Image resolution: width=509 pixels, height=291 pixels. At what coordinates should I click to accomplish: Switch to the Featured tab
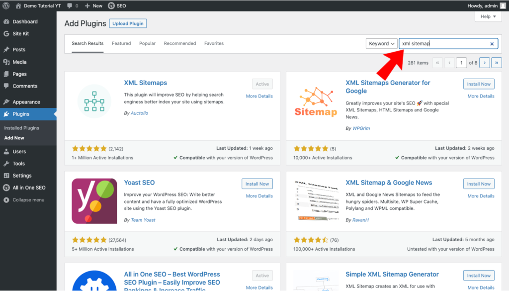pos(121,43)
